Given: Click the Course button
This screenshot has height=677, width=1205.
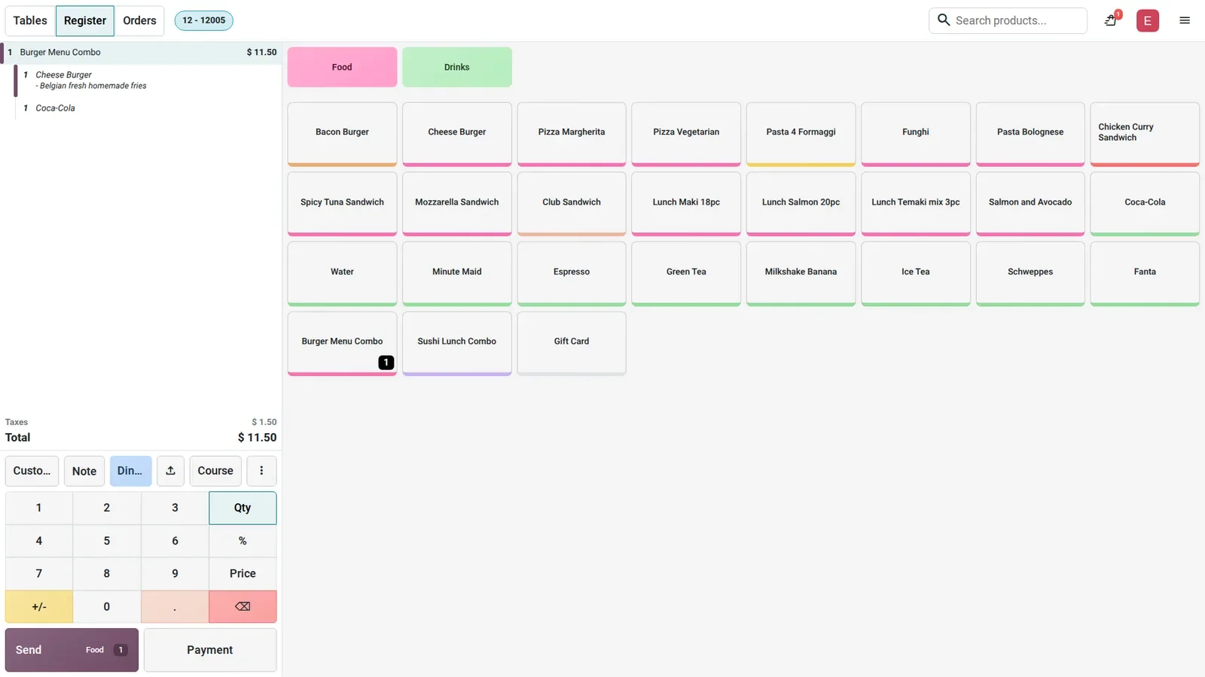Looking at the screenshot, I should click(x=215, y=471).
